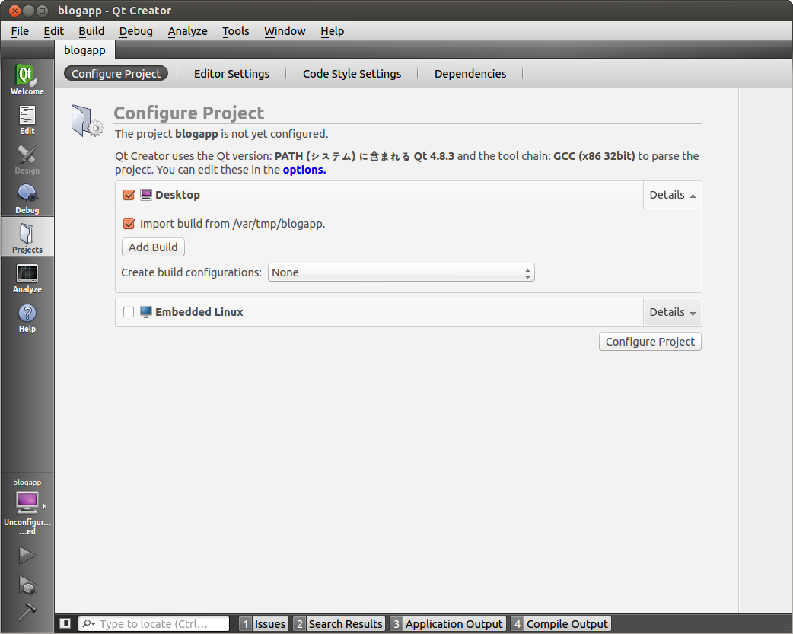
Task: Uncheck the Desktop target checkbox
Action: [129, 195]
